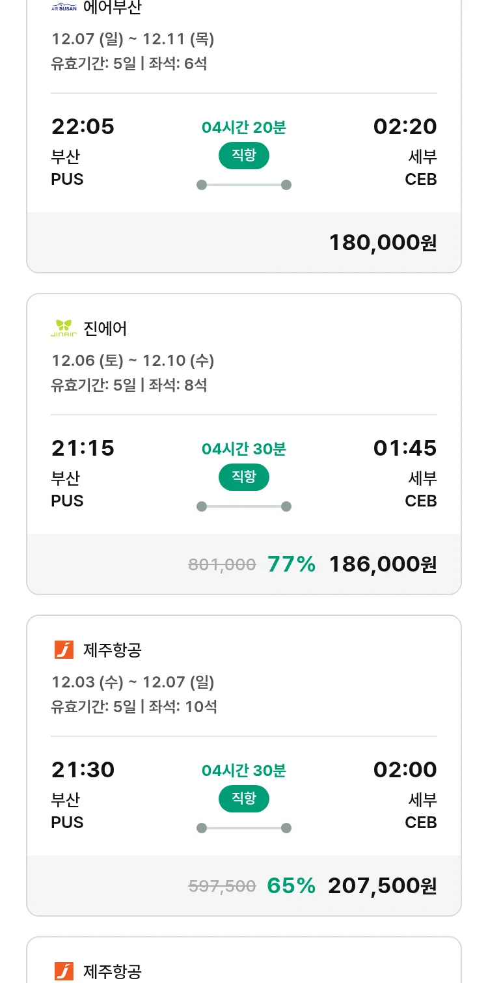This screenshot has height=983, width=488.
Task: Tap the route line on the Jin Air flight
Action: (x=244, y=506)
